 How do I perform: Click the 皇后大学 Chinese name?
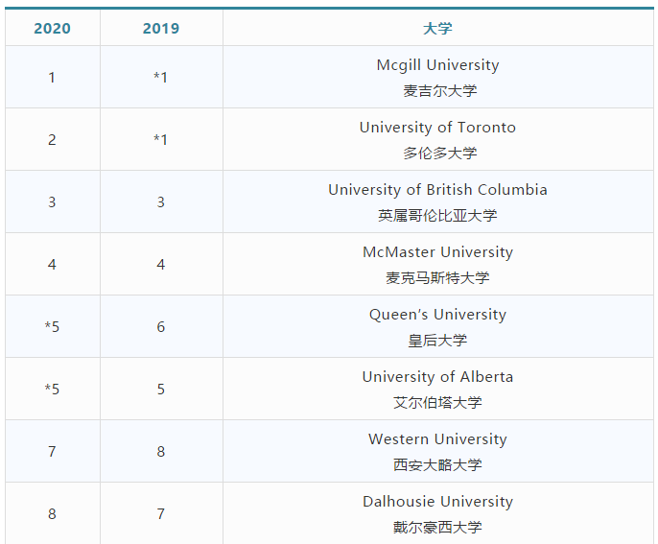(437, 341)
